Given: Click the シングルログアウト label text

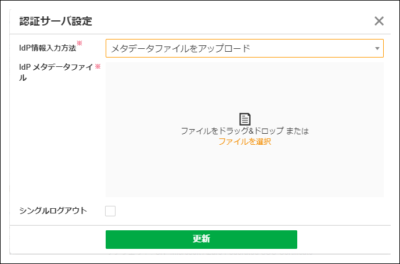Looking at the screenshot, I should (x=53, y=211).
